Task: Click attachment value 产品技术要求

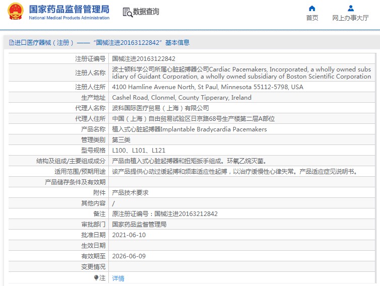Action: 130,193
